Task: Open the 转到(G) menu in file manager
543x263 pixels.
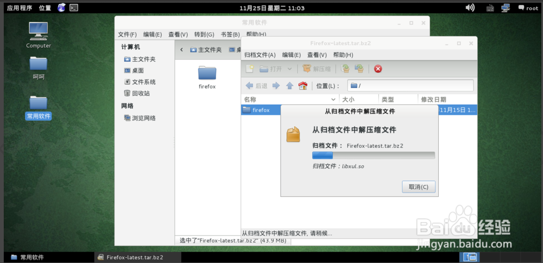Action: (204, 34)
